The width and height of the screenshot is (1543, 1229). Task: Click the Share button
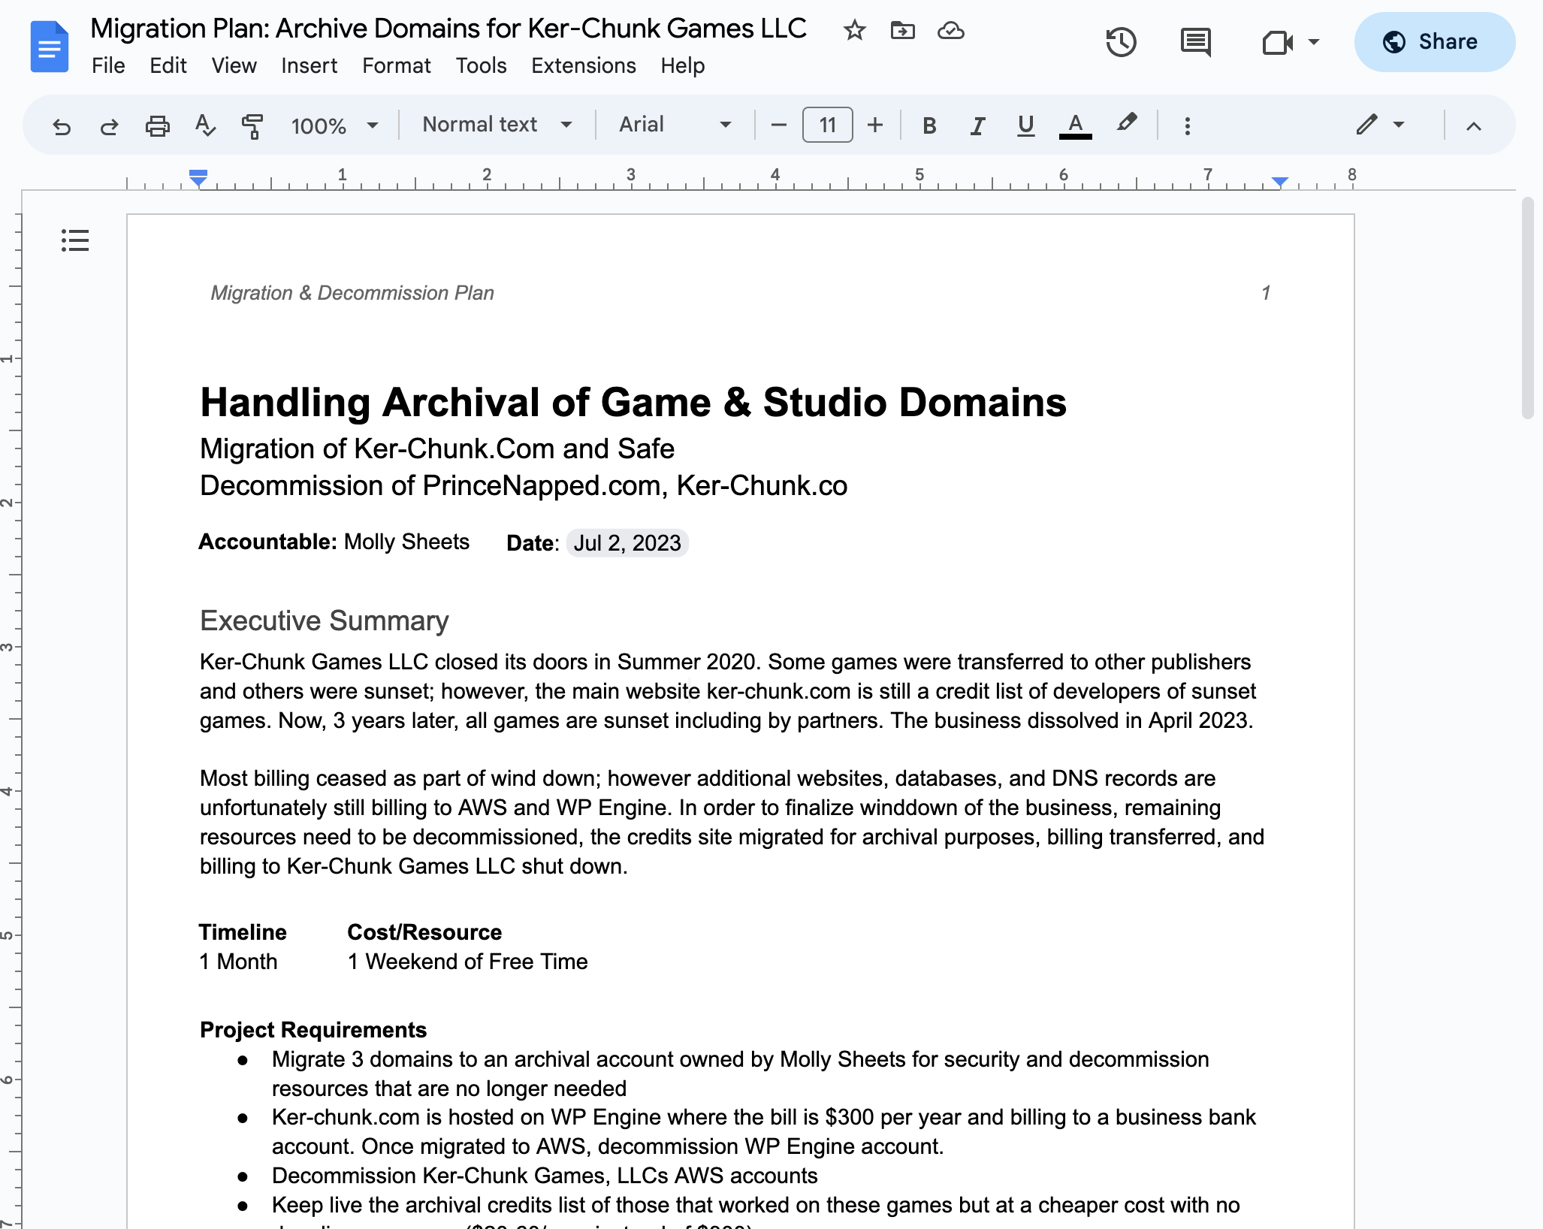pyautogui.click(x=1434, y=42)
